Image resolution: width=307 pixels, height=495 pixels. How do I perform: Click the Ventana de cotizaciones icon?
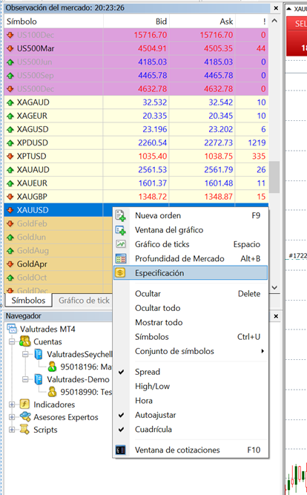(x=121, y=450)
